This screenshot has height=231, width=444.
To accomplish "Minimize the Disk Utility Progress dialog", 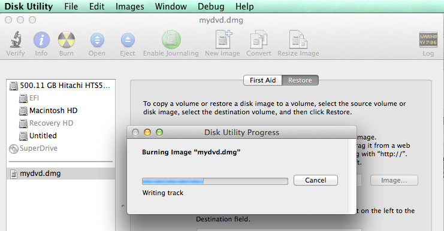I will click(x=147, y=132).
